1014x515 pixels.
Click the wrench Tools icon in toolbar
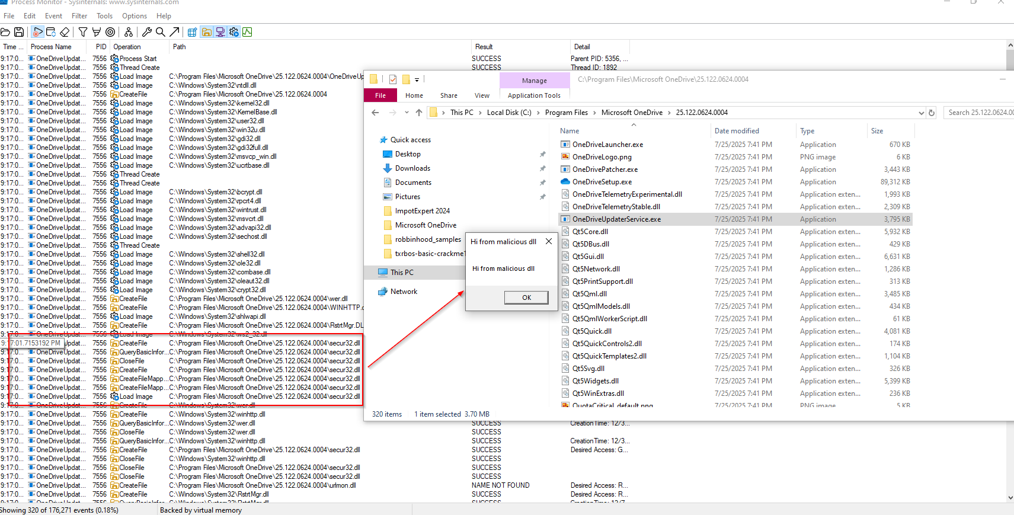point(147,32)
